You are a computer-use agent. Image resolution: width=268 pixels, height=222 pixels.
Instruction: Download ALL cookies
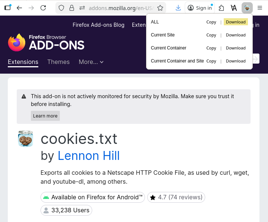click(236, 22)
